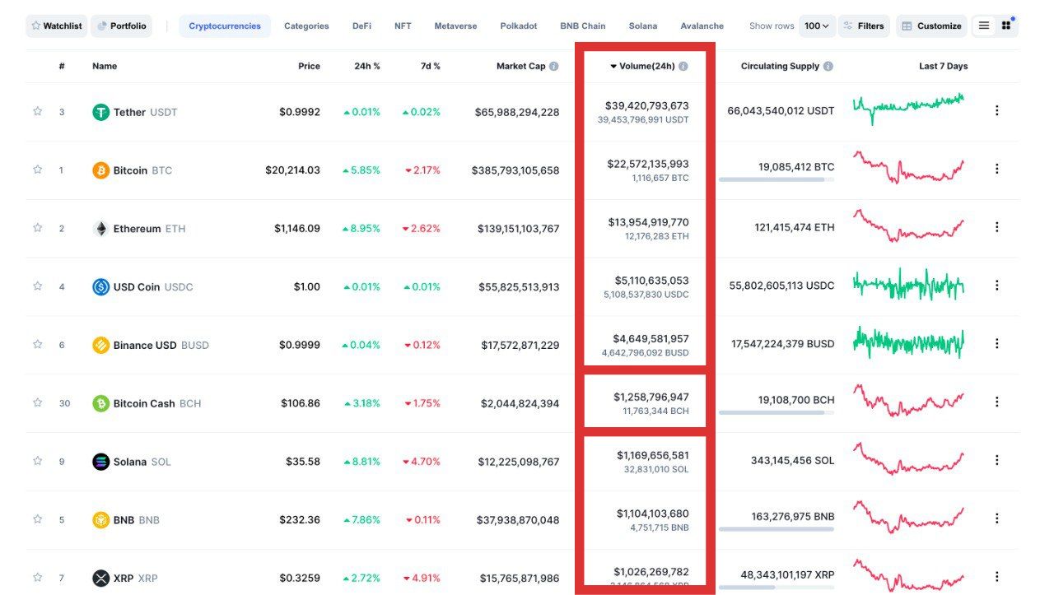
Task: Star Solana for watchlist
Action: coord(37,461)
